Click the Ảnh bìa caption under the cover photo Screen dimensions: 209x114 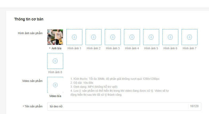pyautogui.click(x=56, y=49)
